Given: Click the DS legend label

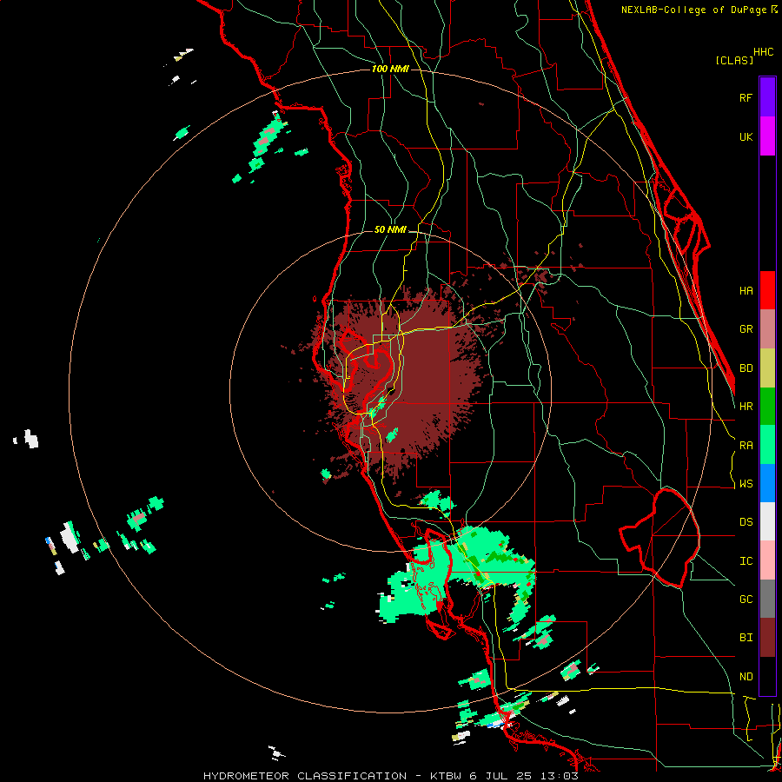Looking at the screenshot, I should (746, 522).
